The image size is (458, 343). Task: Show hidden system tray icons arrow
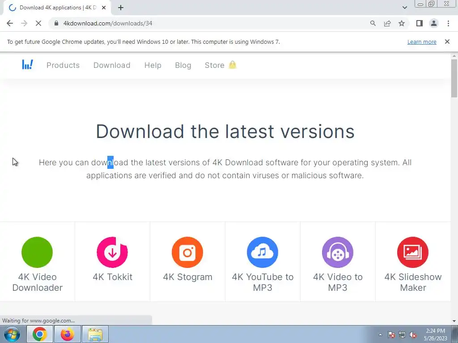point(380,335)
